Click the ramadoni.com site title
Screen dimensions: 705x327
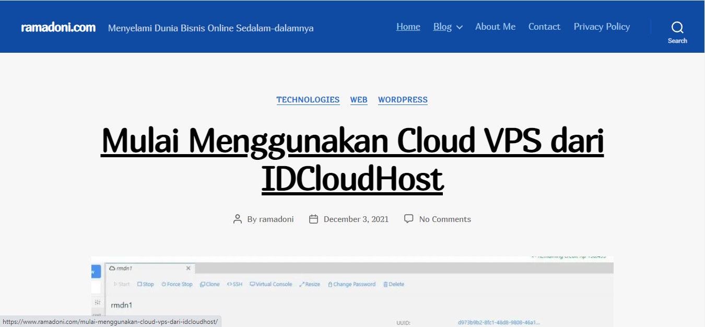click(58, 27)
